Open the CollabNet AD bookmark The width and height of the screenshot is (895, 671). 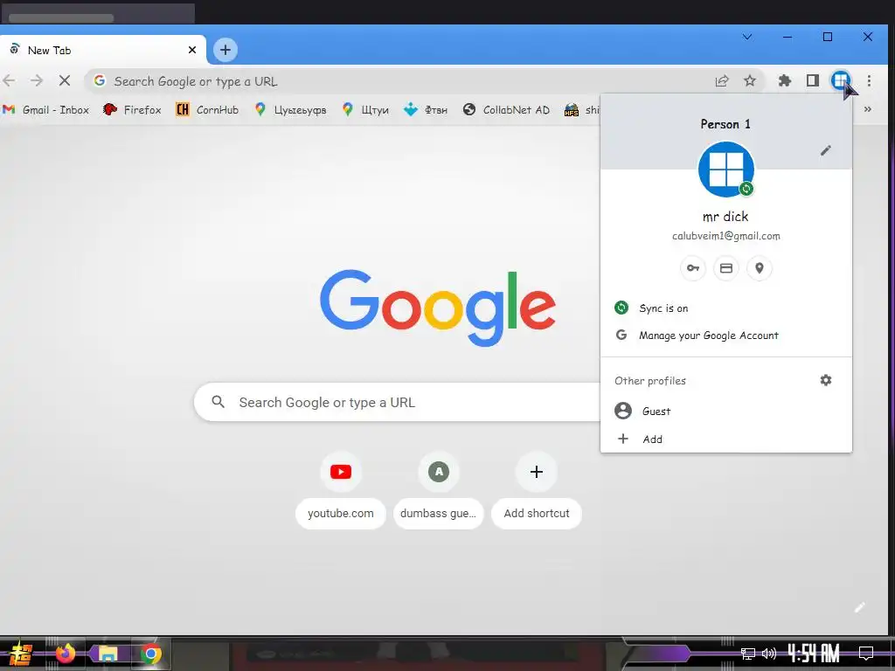point(506,109)
